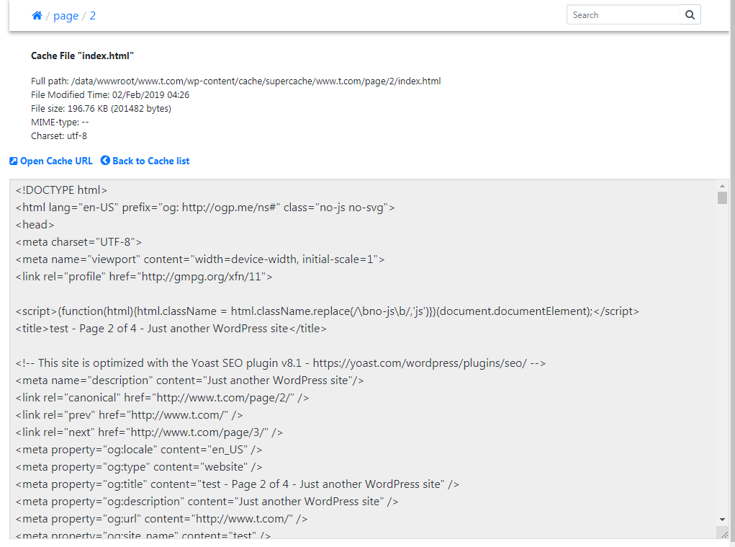
Task: Click the og:url meta line
Action: pyautogui.click(x=162, y=519)
